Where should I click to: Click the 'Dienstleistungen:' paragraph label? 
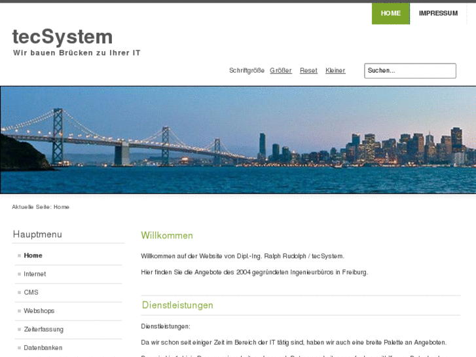[x=166, y=326]
